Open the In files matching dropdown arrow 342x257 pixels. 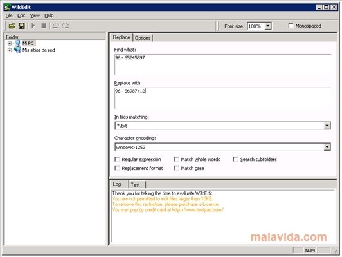(327, 126)
